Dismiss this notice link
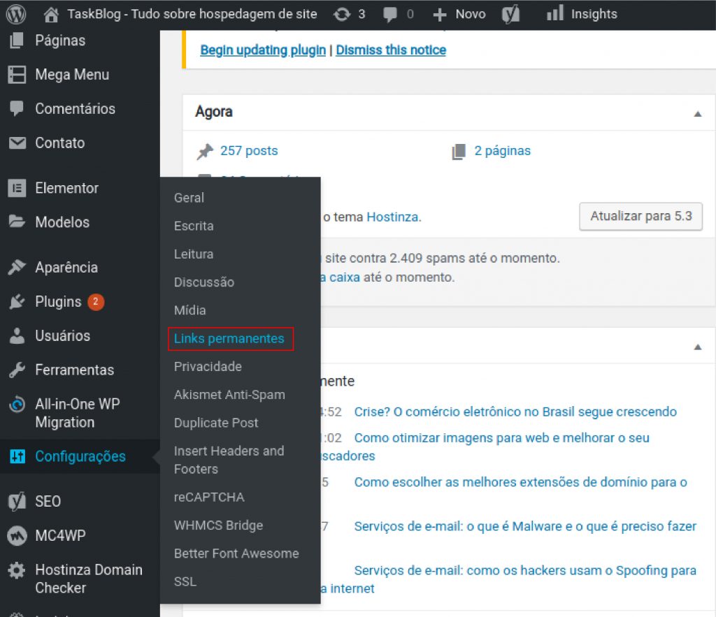The image size is (716, 617). (391, 50)
